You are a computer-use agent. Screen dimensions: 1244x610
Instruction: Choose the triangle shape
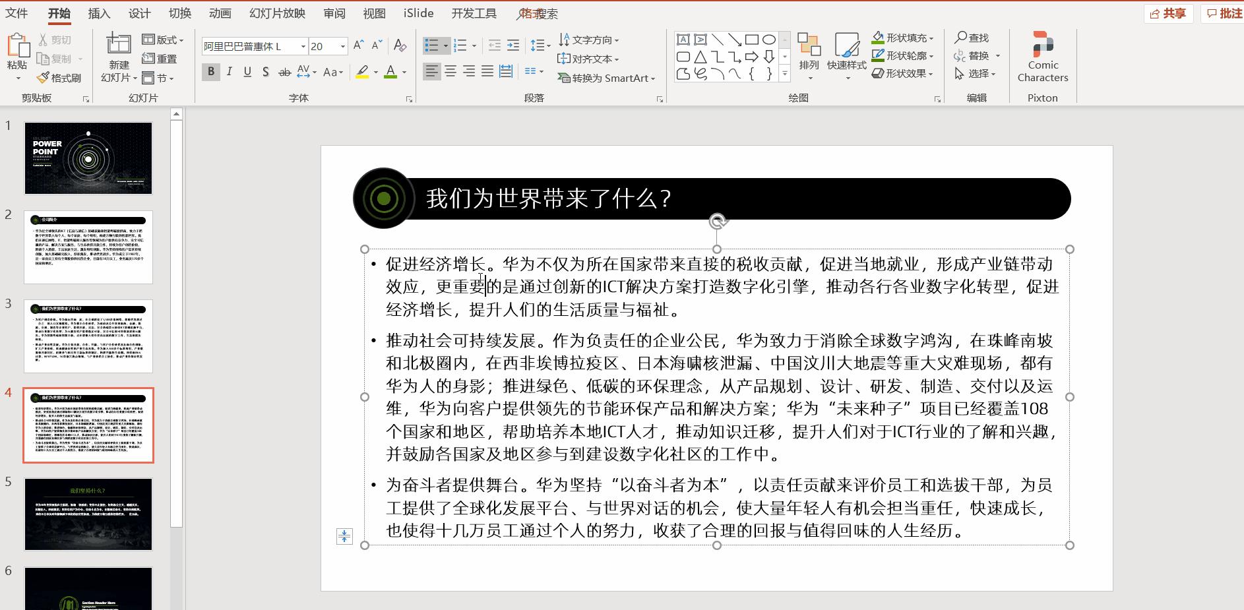(700, 57)
